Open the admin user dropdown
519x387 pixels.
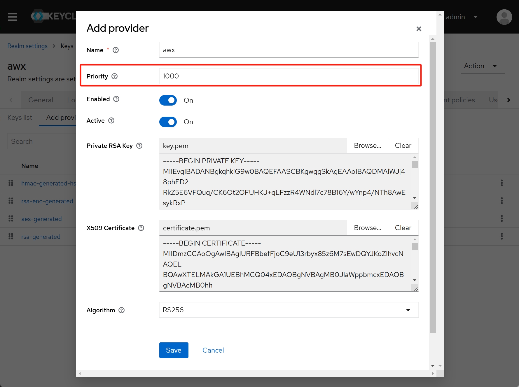coord(462,17)
